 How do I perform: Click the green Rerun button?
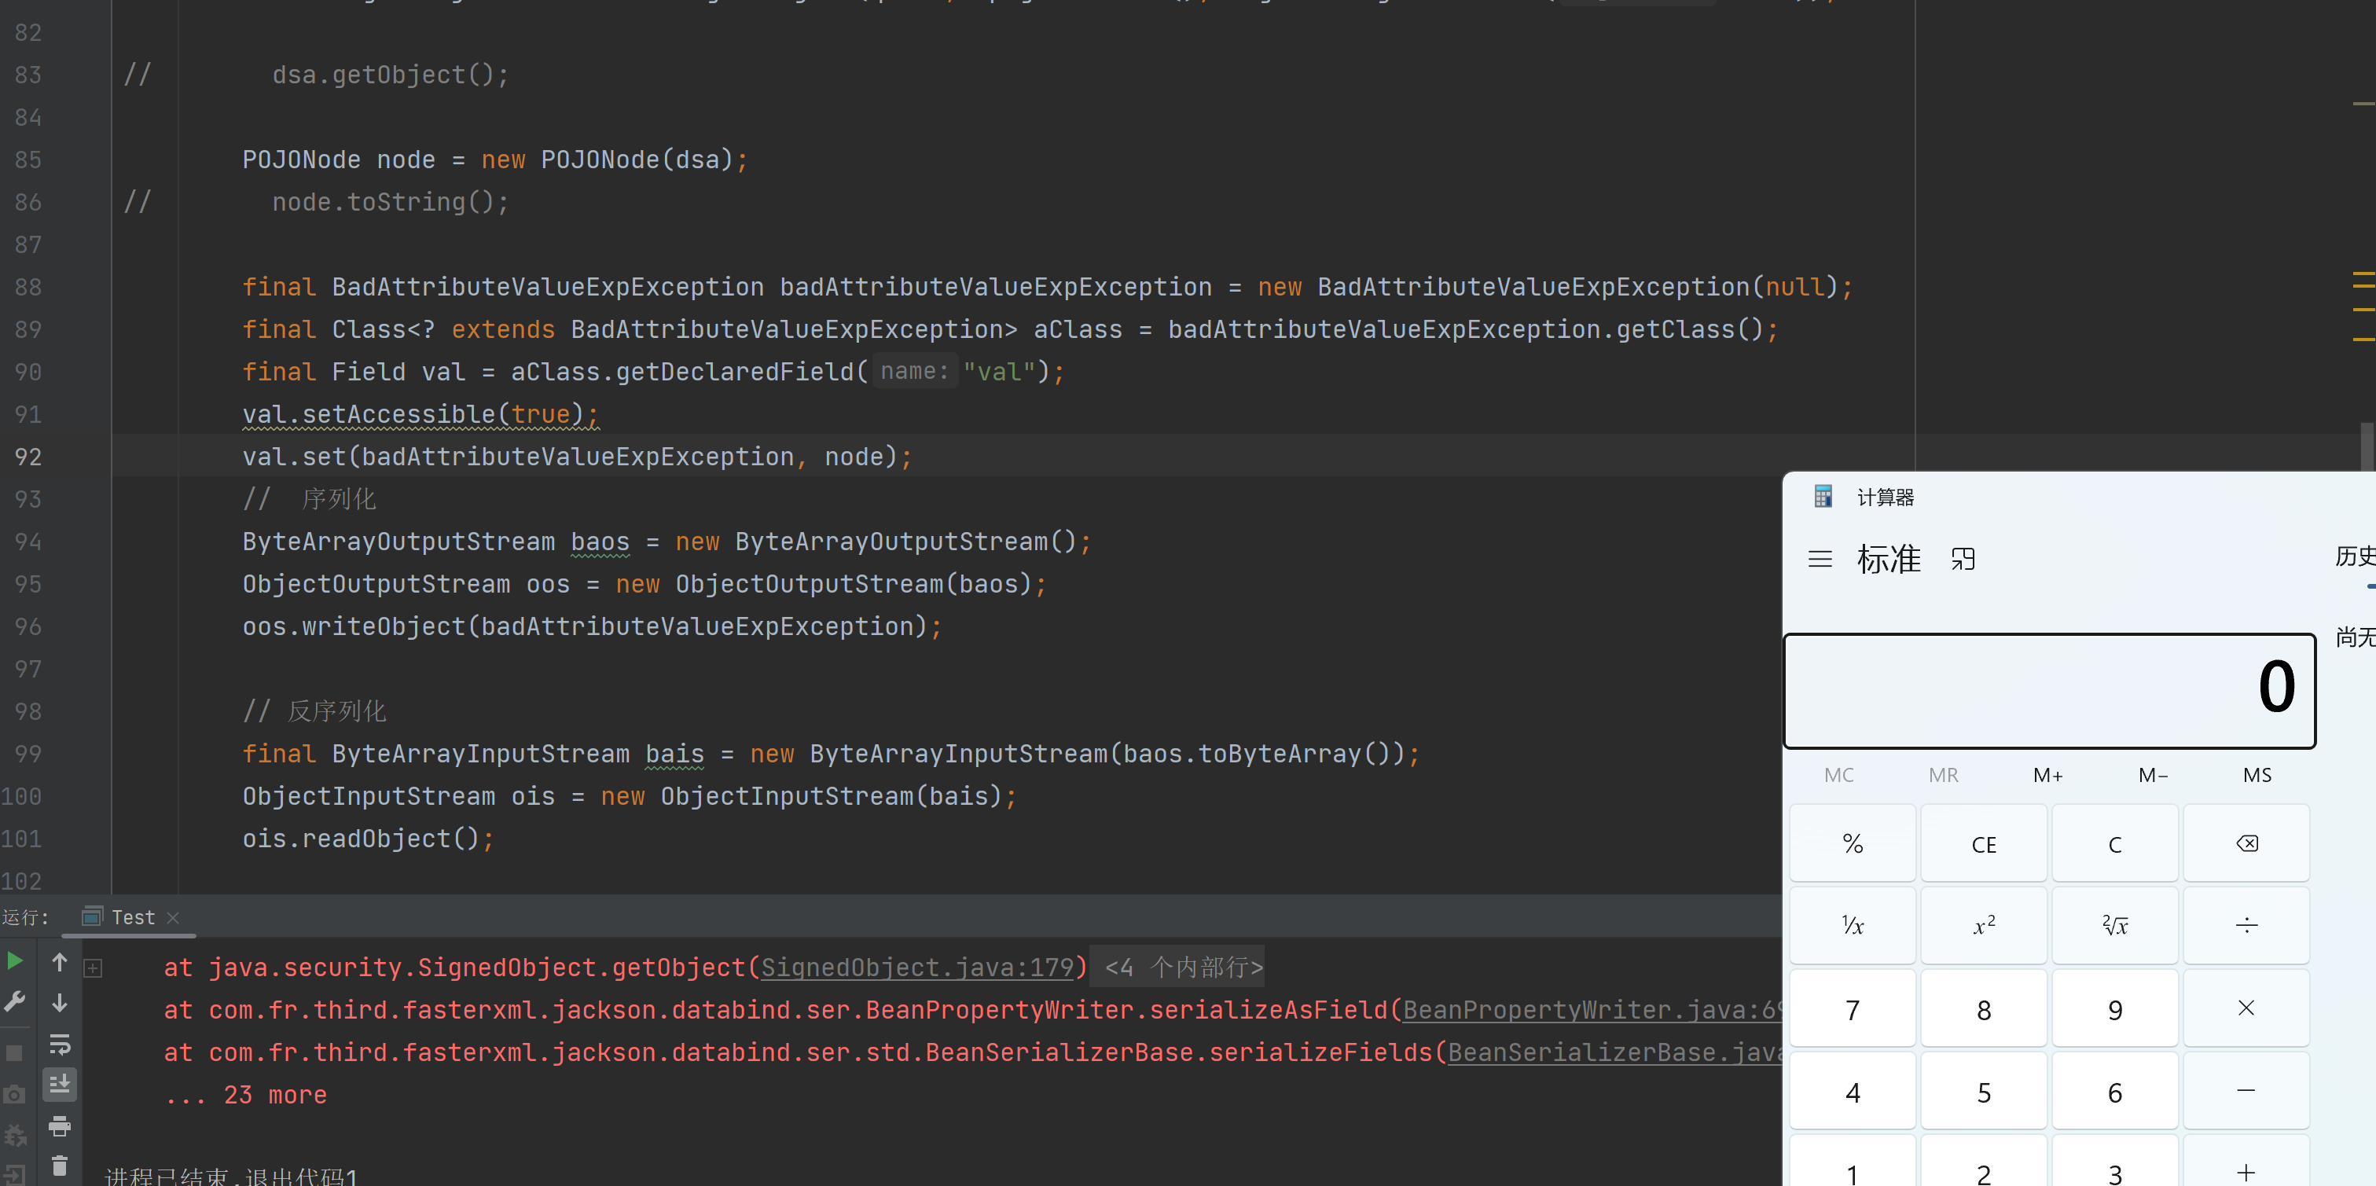coord(15,961)
